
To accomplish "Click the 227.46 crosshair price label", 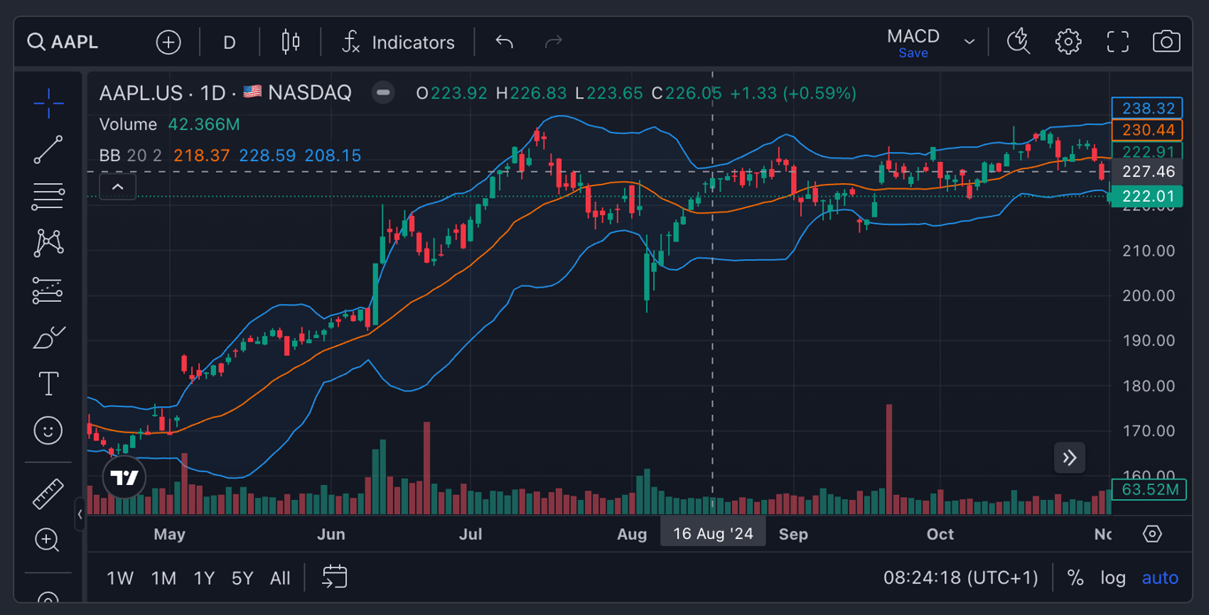I will [1147, 172].
